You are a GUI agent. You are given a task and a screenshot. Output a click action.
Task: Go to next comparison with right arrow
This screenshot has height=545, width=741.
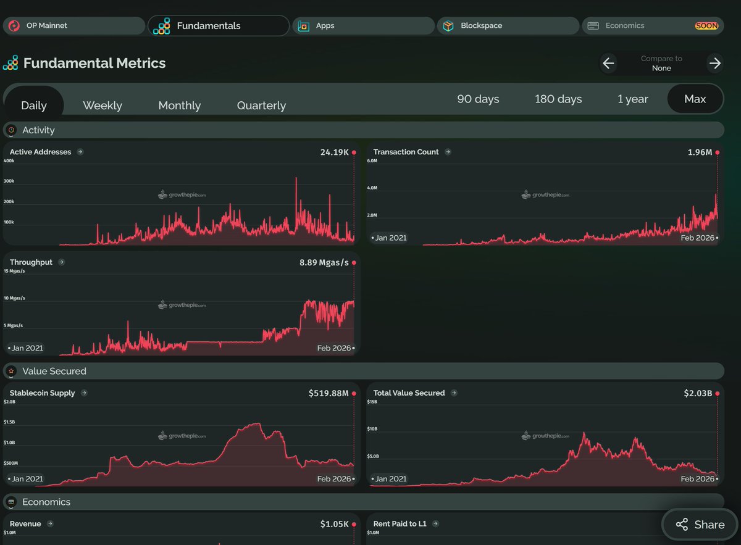tap(715, 63)
